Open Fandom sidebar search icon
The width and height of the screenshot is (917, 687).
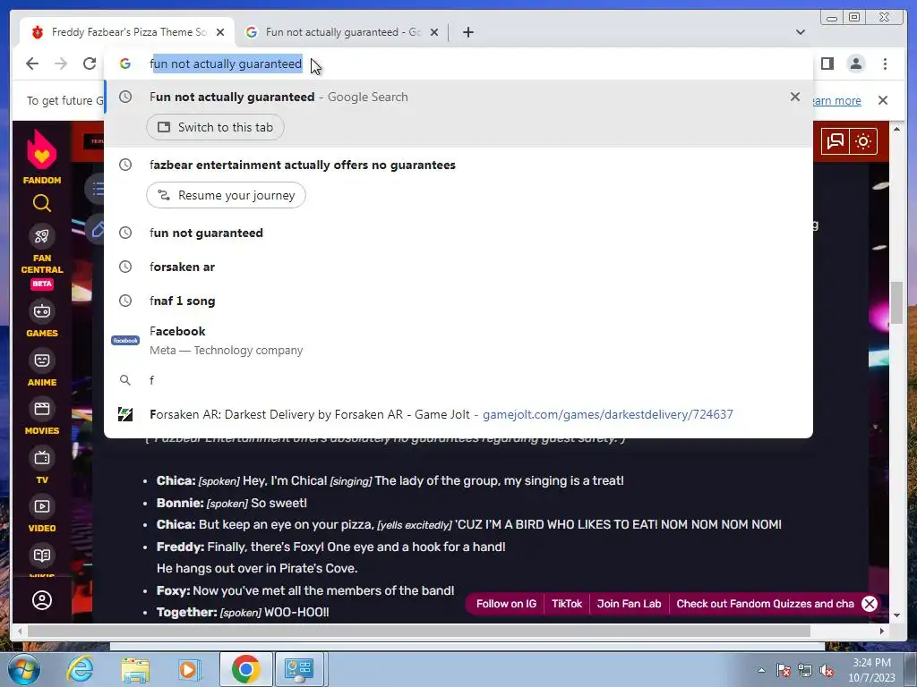[x=41, y=203]
